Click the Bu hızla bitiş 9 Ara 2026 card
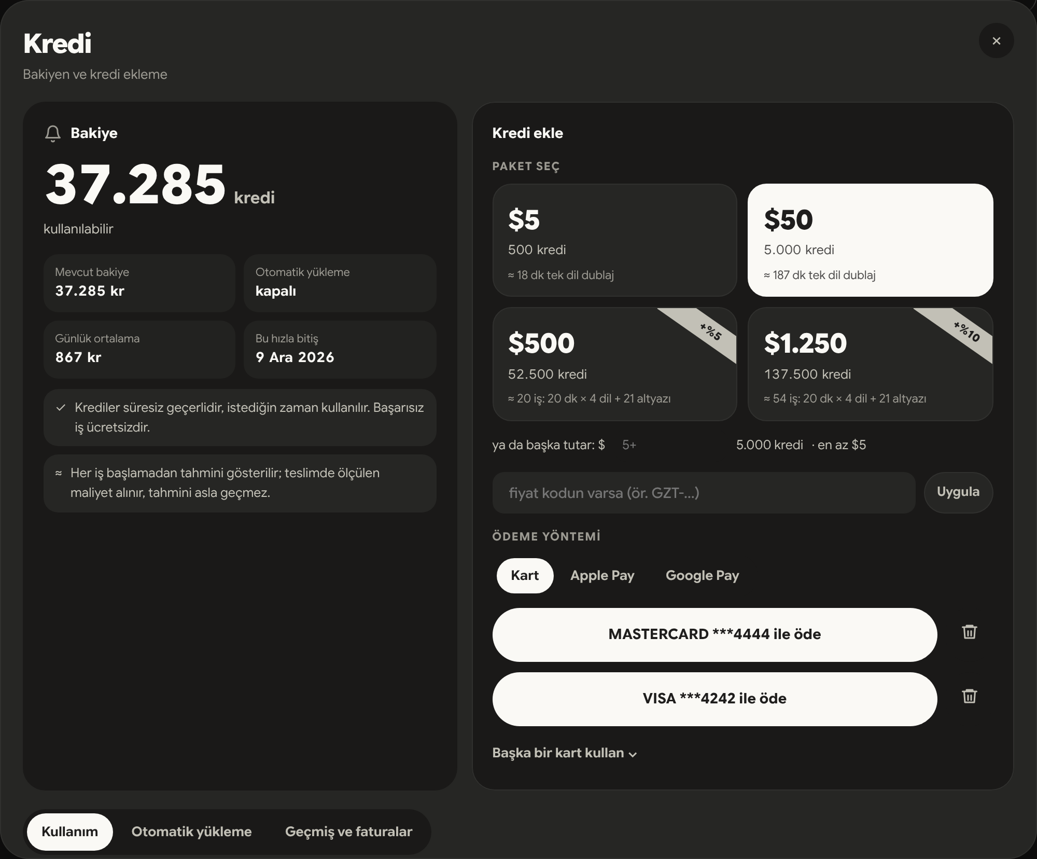1037x859 pixels. point(340,349)
